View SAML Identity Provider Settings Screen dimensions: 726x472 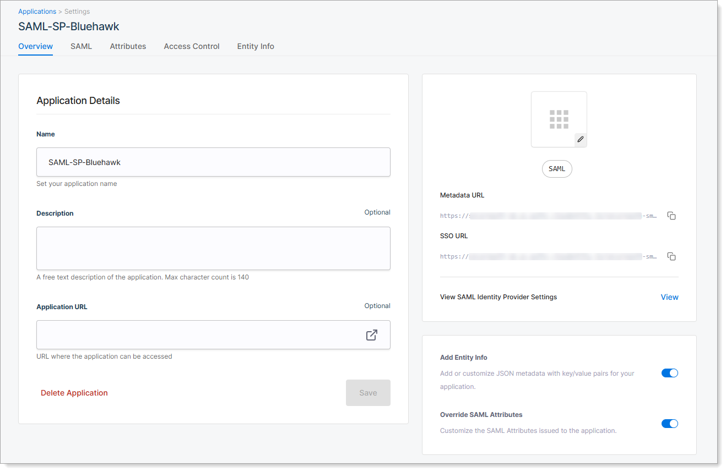tap(669, 297)
